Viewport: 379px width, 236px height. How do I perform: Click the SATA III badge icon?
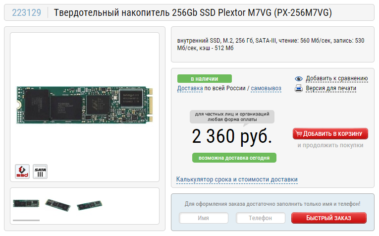[x=40, y=172]
